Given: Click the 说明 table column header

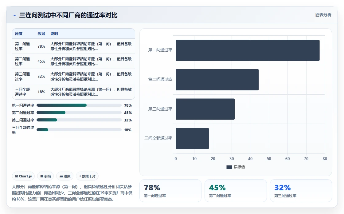Looking at the screenshot, I should 54,34.
